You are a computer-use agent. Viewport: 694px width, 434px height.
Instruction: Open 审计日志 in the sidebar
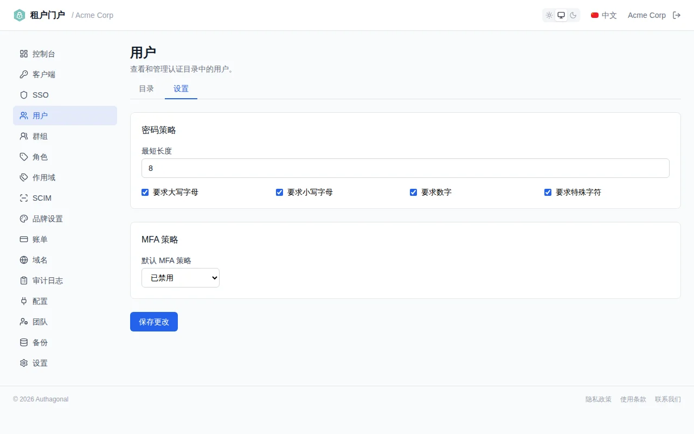click(65, 280)
